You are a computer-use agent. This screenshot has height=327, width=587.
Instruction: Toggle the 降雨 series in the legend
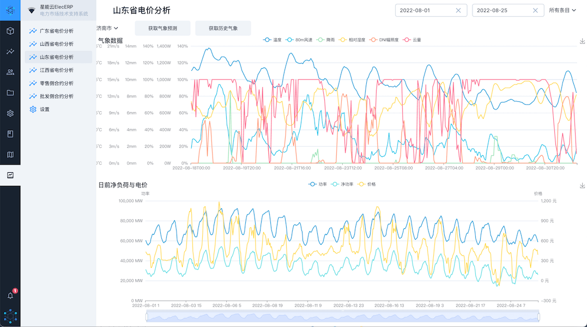coord(325,40)
